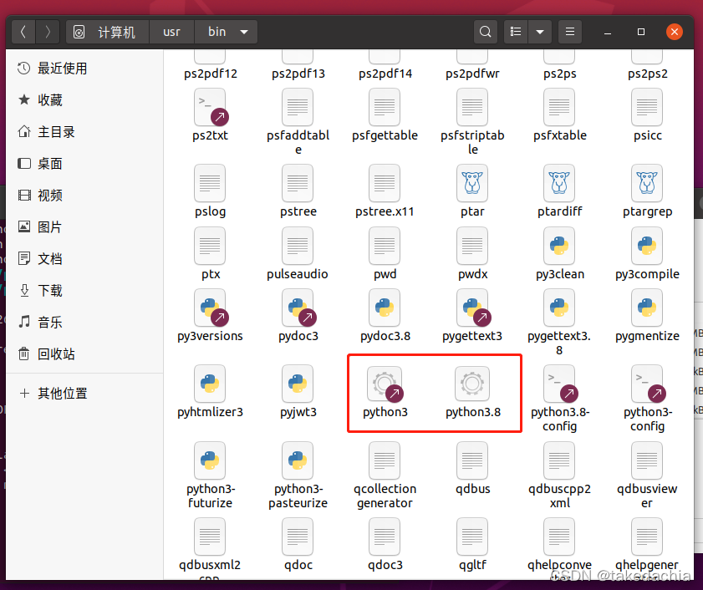
Task: Navigate to usr in path bar
Action: pyautogui.click(x=171, y=32)
